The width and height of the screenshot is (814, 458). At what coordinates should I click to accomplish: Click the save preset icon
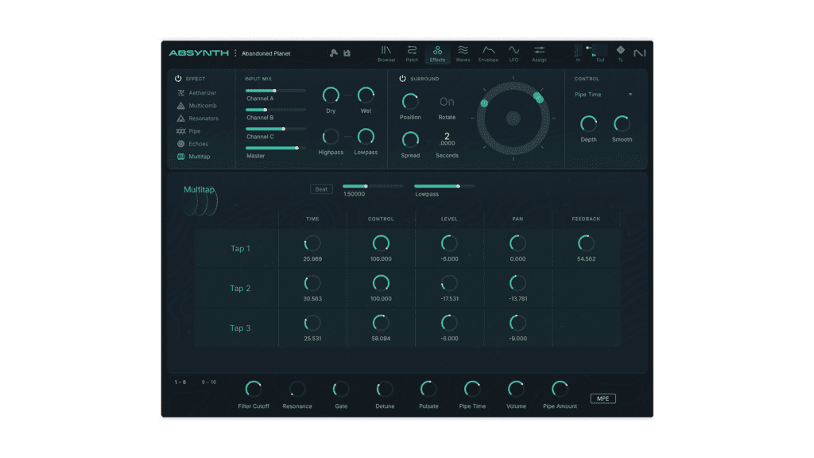pos(347,53)
